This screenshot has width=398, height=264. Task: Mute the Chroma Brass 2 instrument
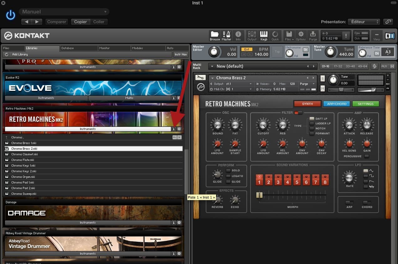323,89
